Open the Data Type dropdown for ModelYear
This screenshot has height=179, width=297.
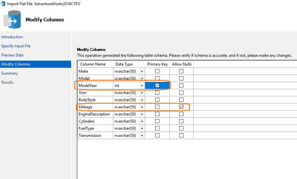click(142, 86)
